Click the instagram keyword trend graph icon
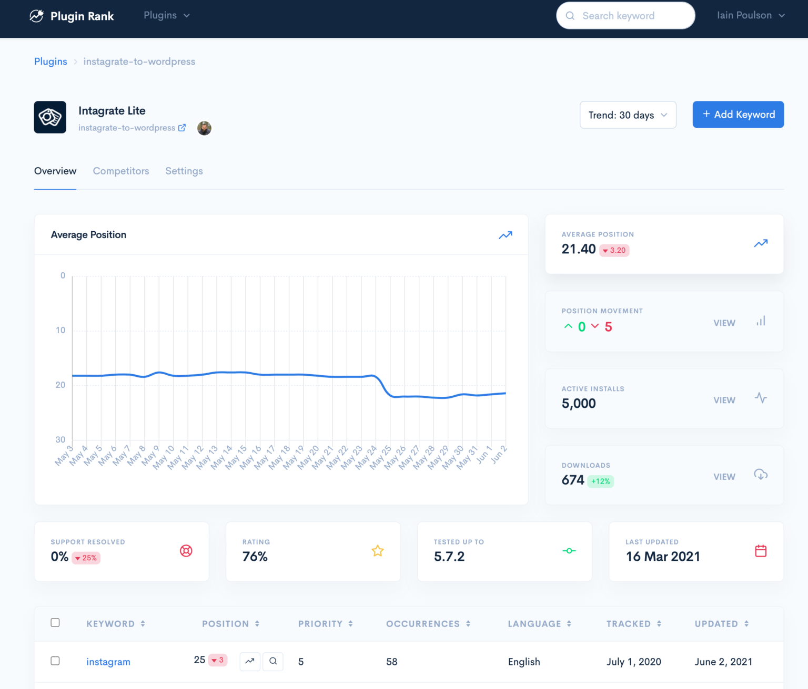808x689 pixels. pos(250,662)
